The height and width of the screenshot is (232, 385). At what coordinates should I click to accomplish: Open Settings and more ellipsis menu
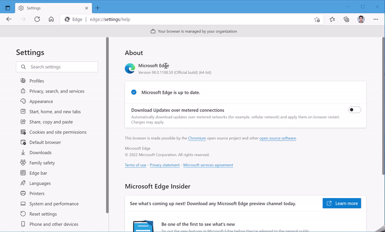coord(375,19)
